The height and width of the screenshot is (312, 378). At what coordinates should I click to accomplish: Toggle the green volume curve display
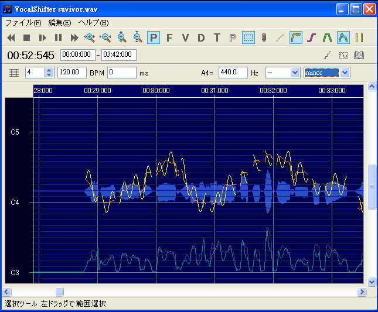[328, 38]
